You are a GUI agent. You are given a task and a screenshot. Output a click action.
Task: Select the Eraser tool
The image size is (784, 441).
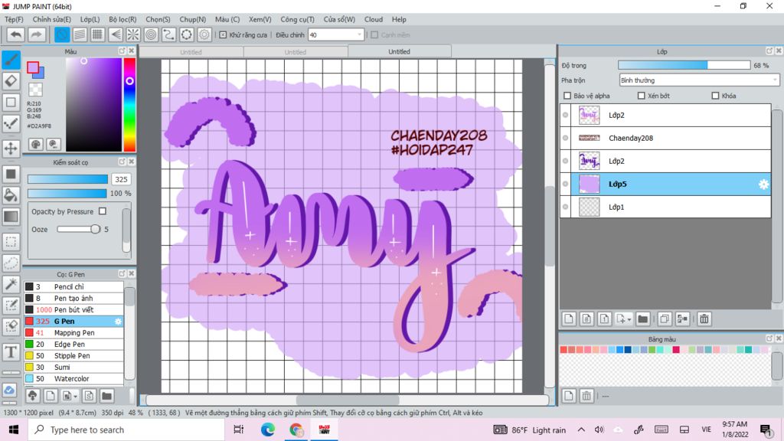[11, 80]
